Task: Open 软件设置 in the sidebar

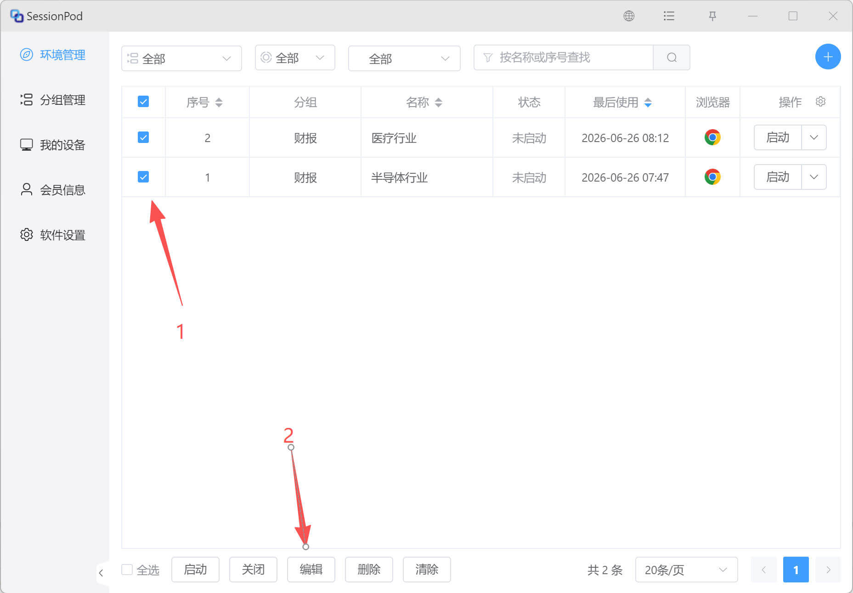Action: [53, 235]
